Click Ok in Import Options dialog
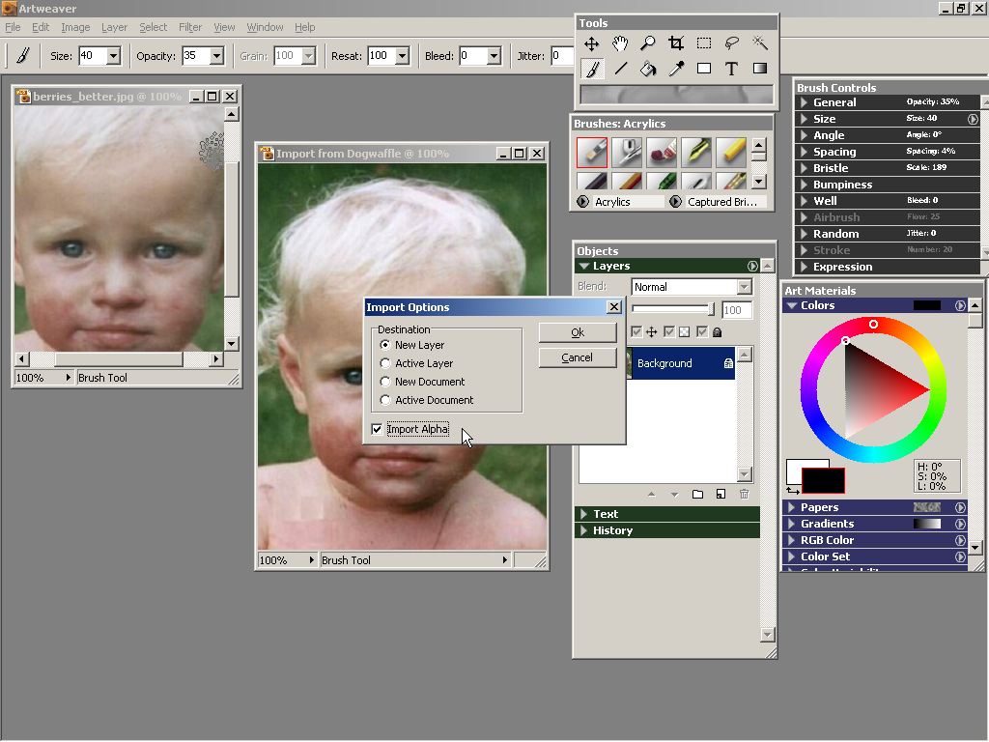989x742 pixels. click(578, 332)
